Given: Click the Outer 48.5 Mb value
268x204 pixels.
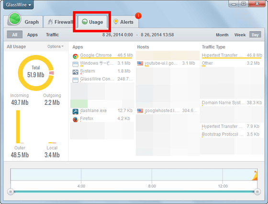Looking at the screenshot, I should click(x=20, y=155).
